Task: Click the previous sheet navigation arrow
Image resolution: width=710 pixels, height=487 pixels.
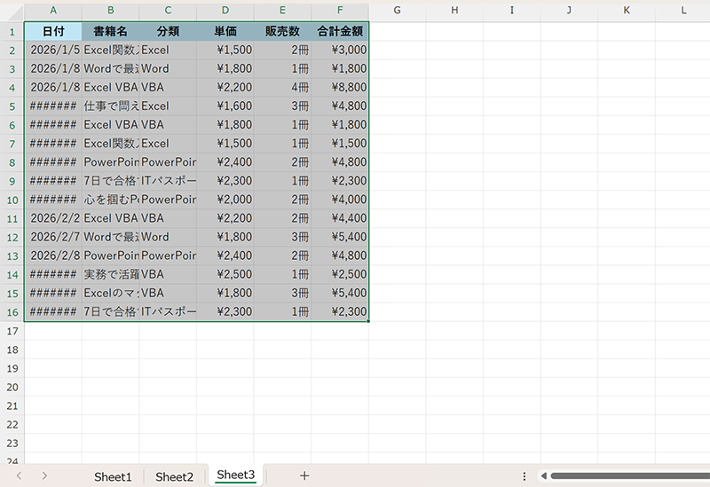Action: point(20,476)
